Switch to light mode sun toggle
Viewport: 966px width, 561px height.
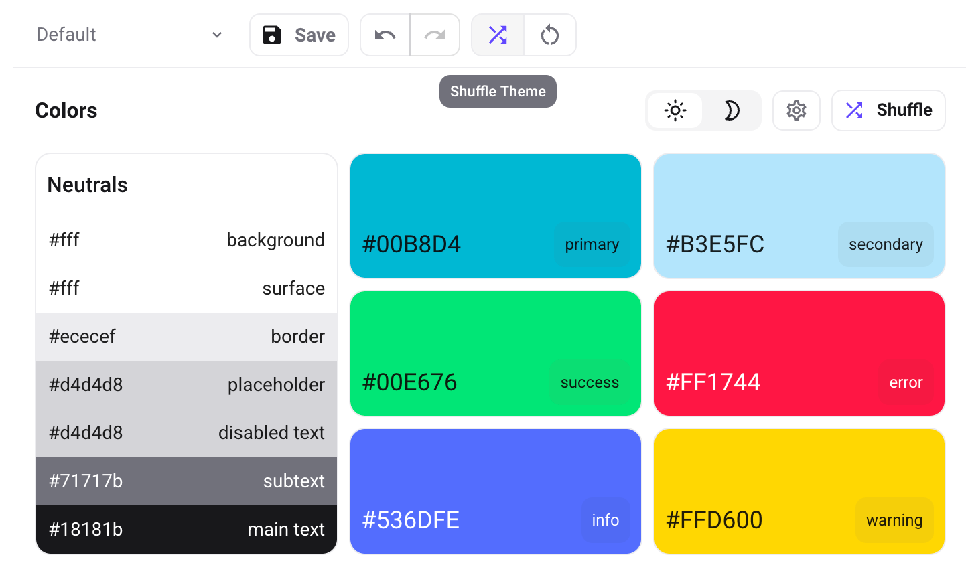tap(675, 110)
